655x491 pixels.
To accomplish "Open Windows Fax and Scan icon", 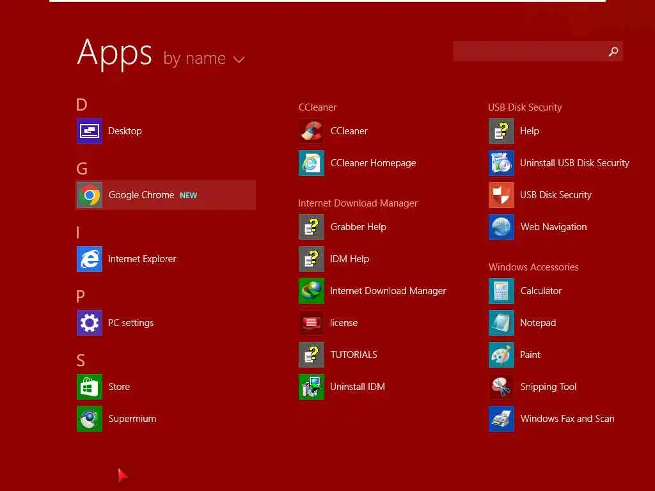I will click(x=501, y=419).
